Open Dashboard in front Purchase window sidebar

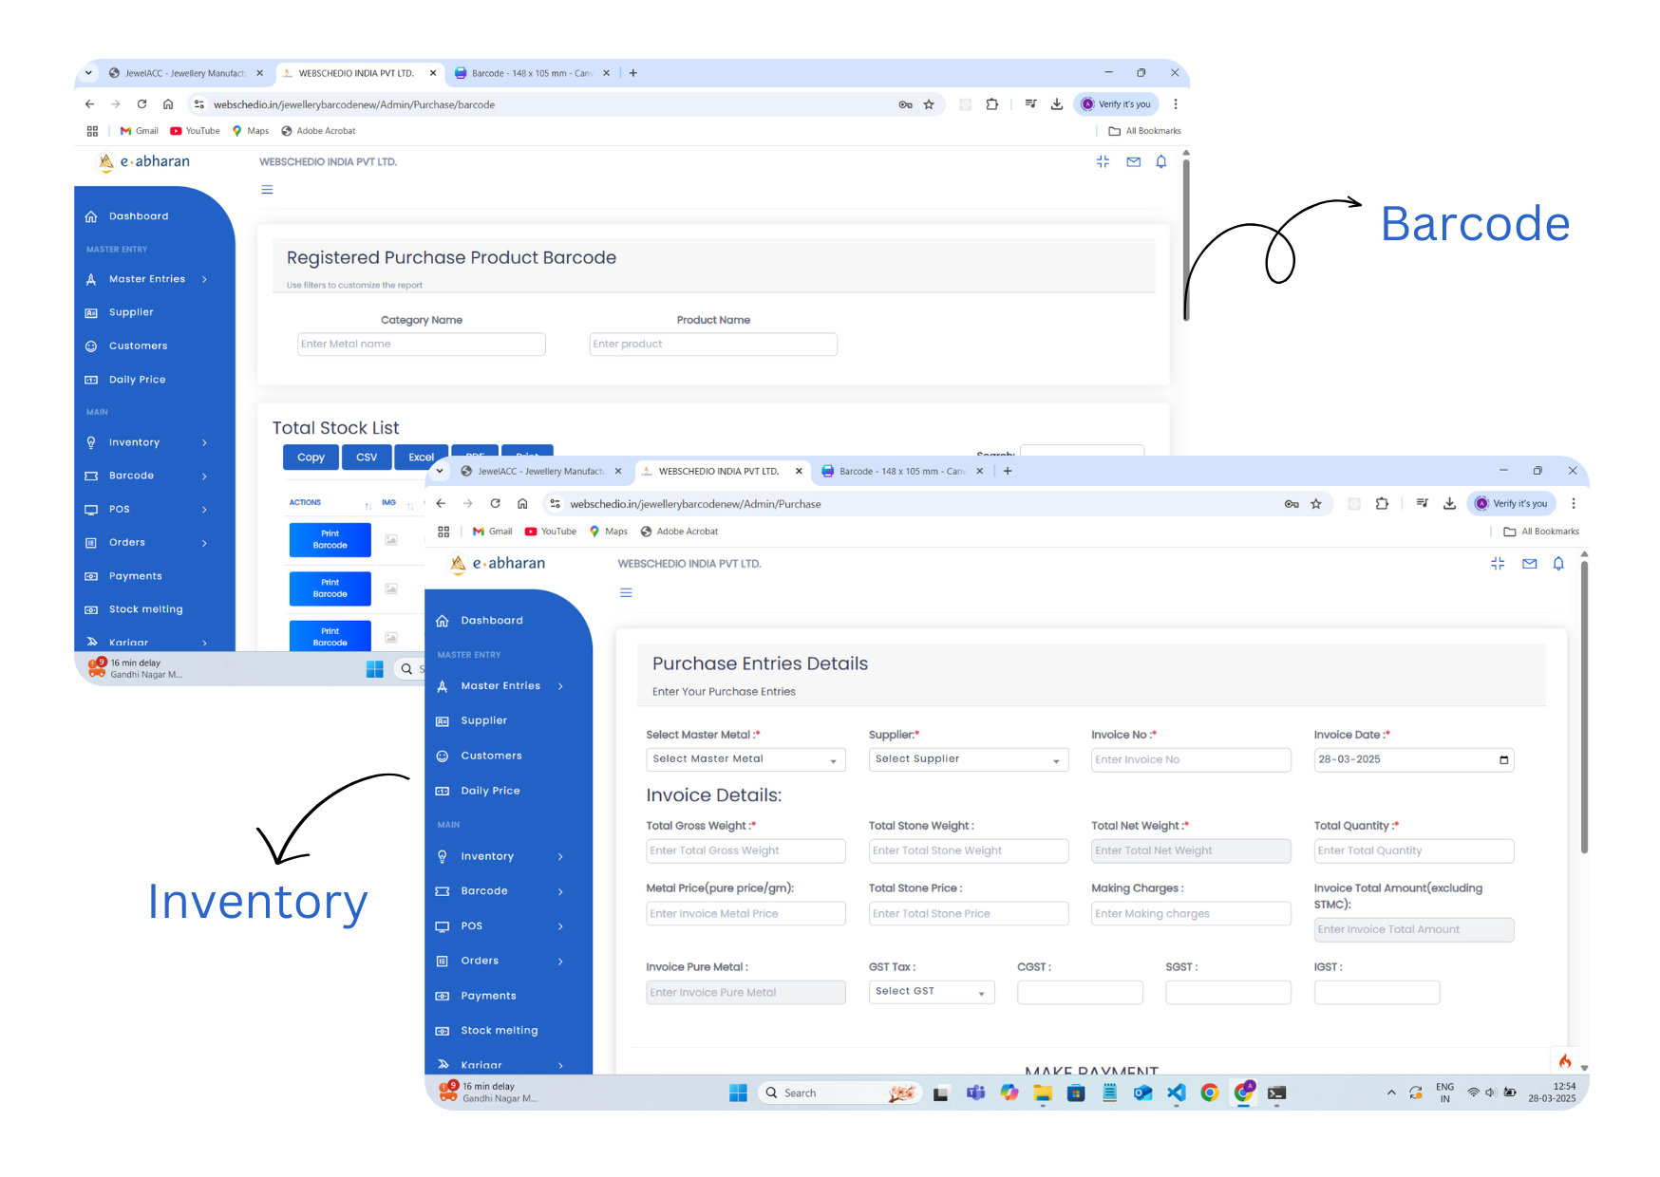[492, 621]
